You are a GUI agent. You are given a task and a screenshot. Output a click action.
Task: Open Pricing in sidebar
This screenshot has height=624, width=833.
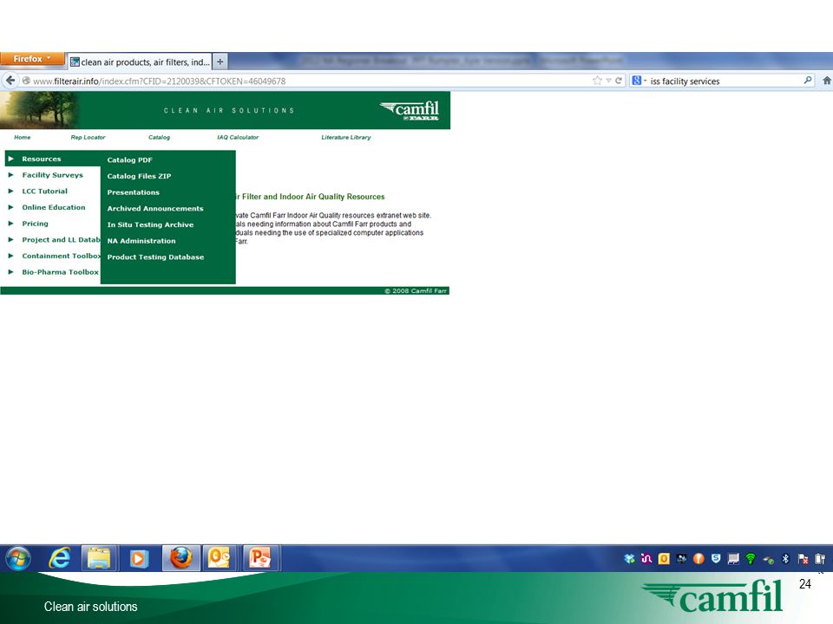[35, 224]
